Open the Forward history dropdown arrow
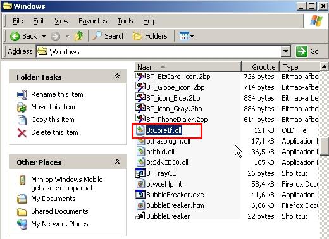 coord(67,37)
